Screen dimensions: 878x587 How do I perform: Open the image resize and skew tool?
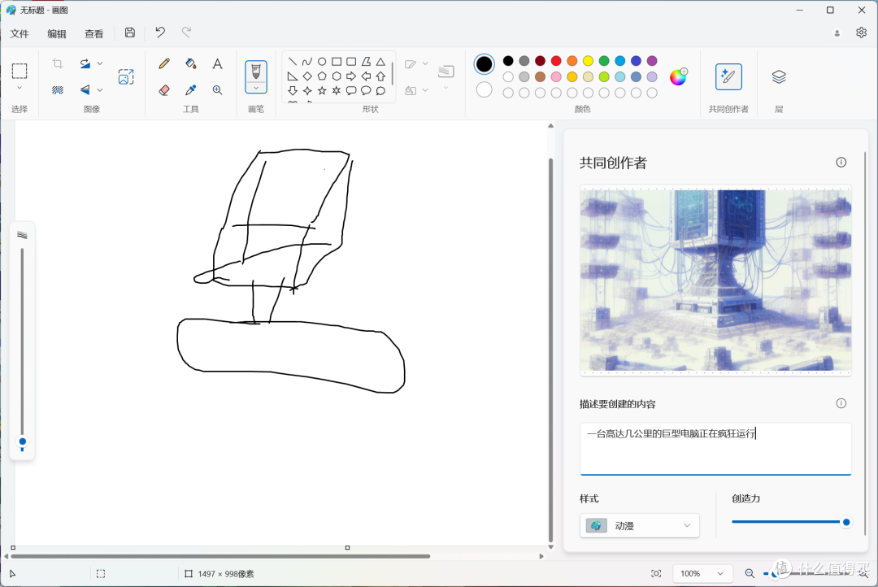tap(126, 76)
